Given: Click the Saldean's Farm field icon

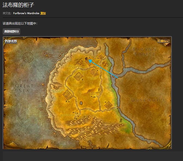Looking at the screenshot, I should 94,72.
